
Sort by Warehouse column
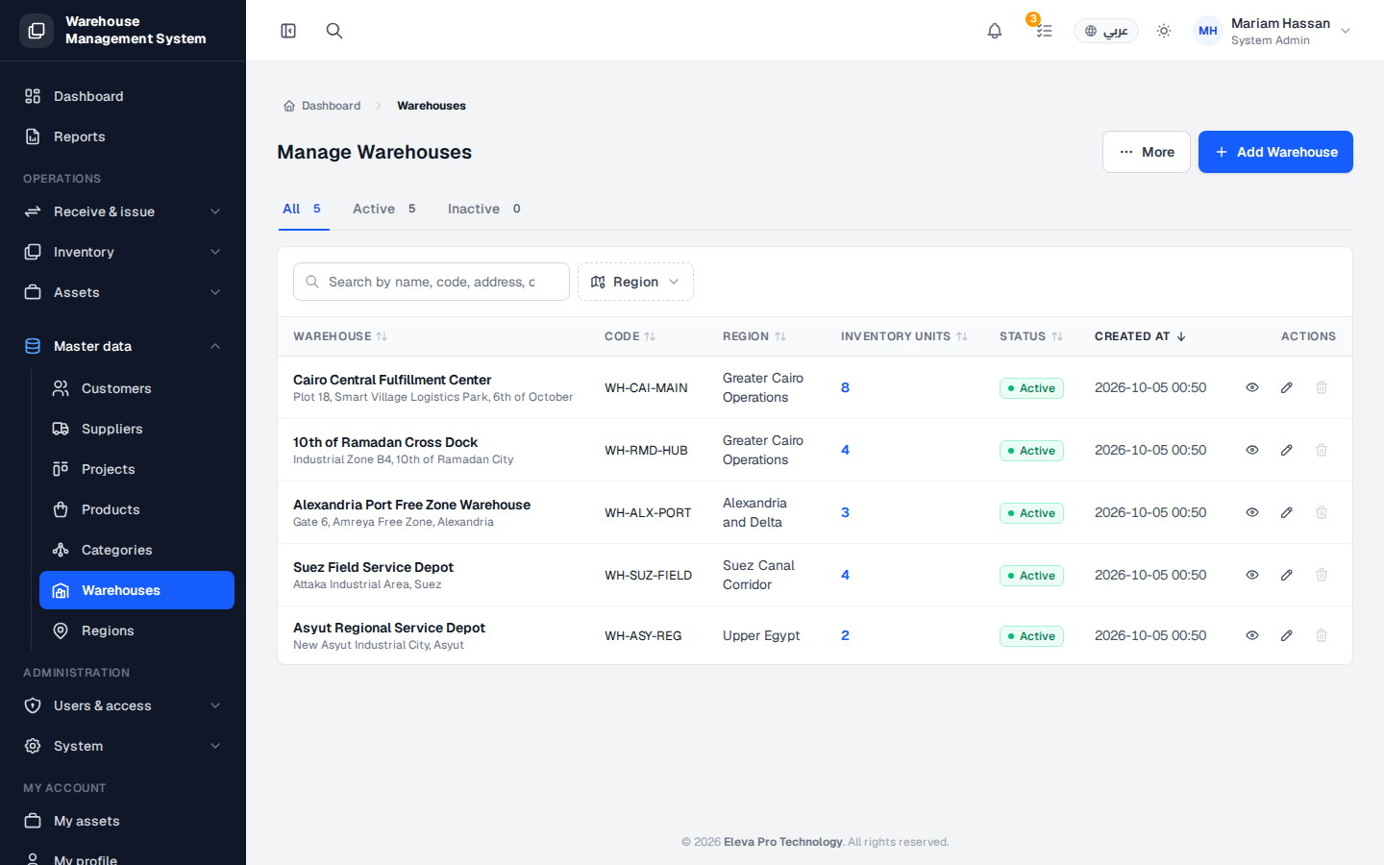click(x=340, y=336)
